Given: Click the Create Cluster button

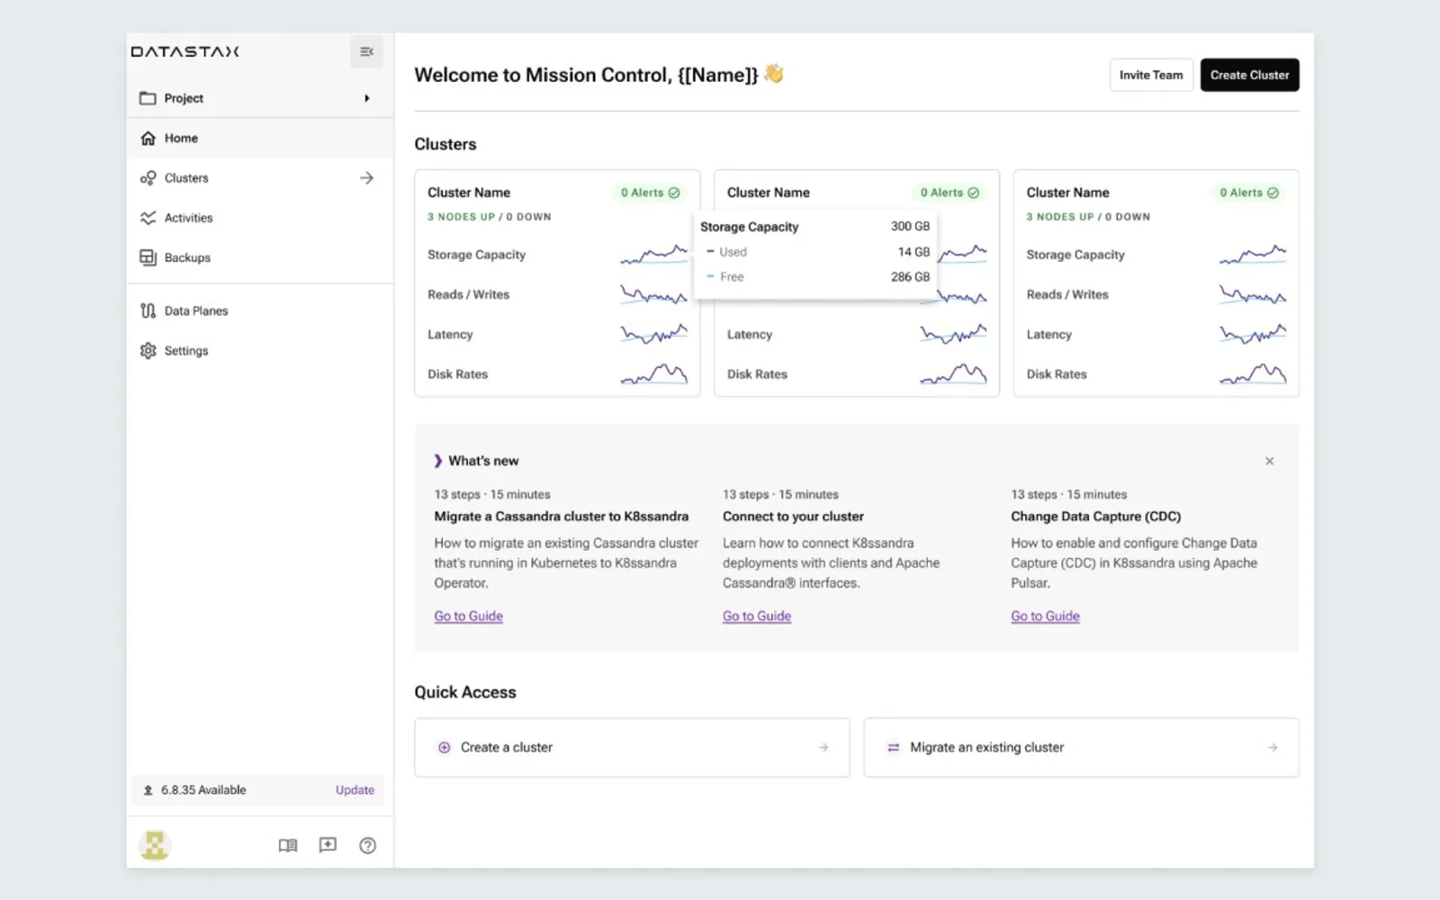Looking at the screenshot, I should coord(1249,75).
